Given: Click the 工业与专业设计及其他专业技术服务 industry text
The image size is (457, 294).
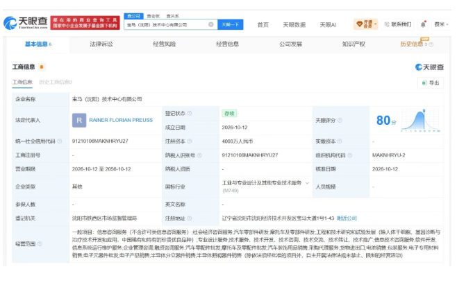Looking at the screenshot, I should click(x=262, y=183).
